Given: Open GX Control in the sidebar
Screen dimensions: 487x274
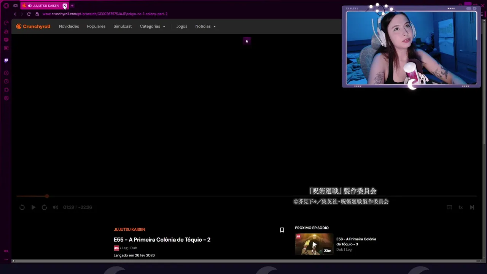Looking at the screenshot, I should [x=6, y=23].
